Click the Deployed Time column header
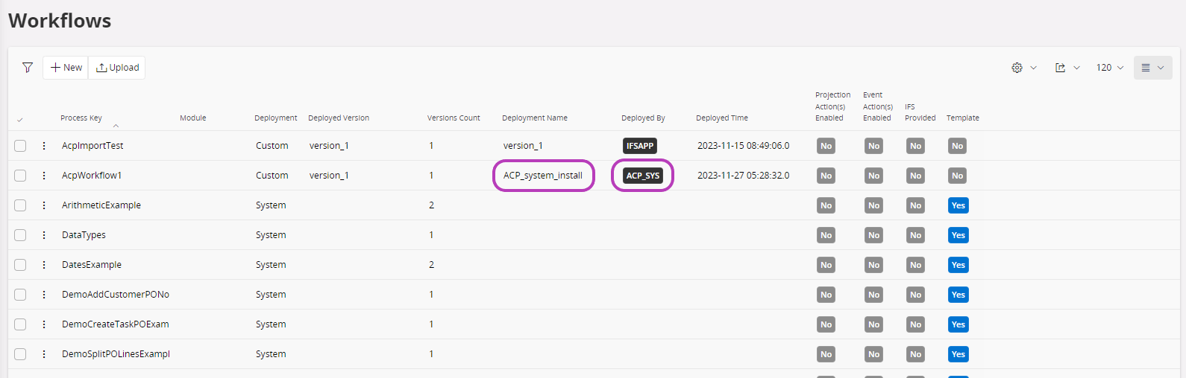The width and height of the screenshot is (1186, 378). (x=721, y=118)
